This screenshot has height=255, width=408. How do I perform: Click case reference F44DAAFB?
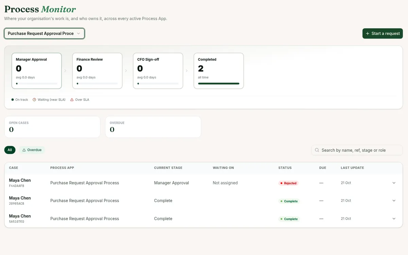(x=17, y=186)
